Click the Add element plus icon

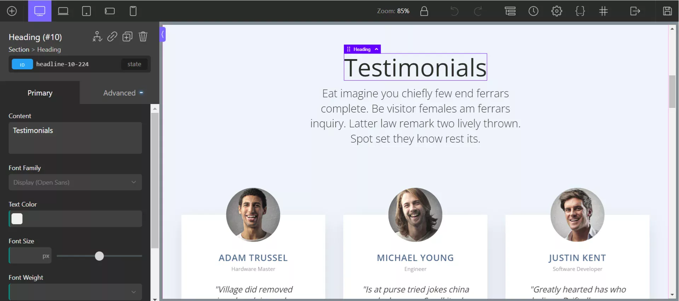coord(12,11)
